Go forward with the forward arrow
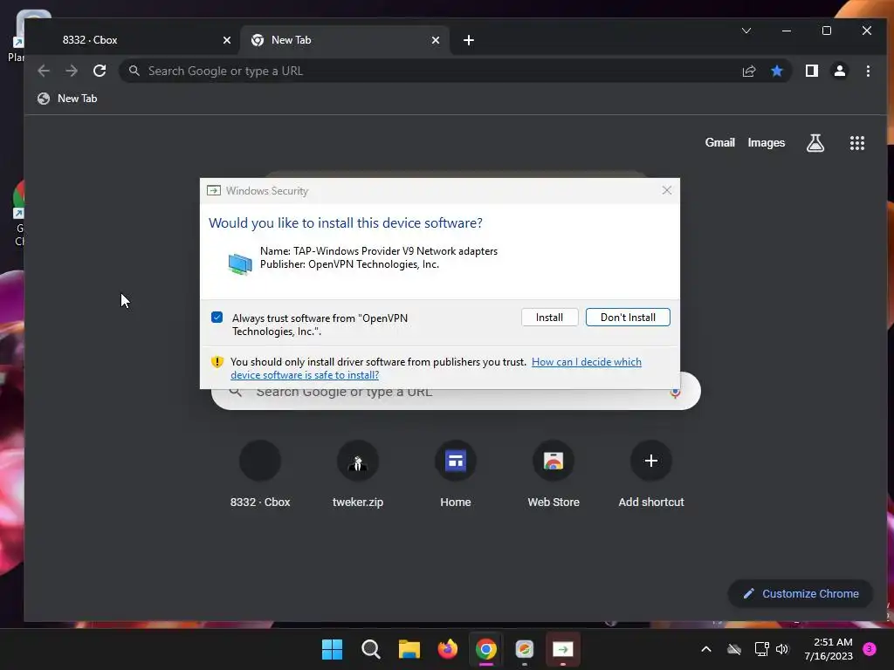Image resolution: width=894 pixels, height=670 pixels. click(72, 71)
